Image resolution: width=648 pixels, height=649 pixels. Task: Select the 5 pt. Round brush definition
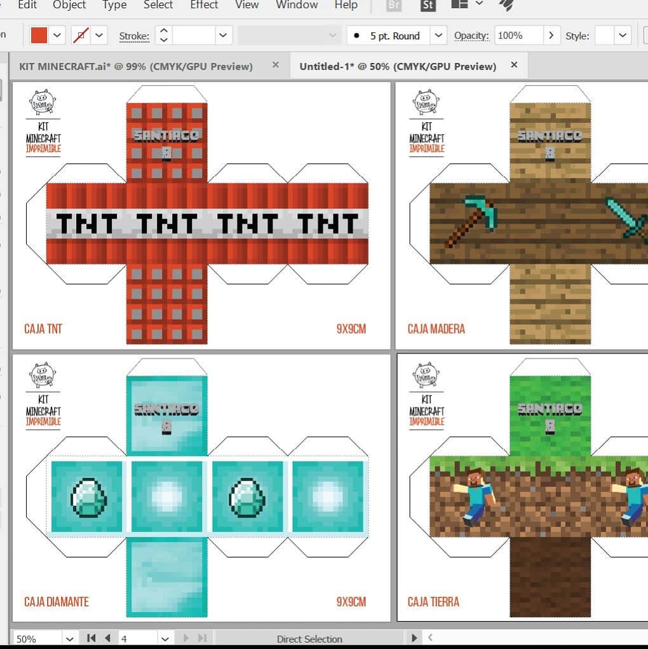point(388,36)
